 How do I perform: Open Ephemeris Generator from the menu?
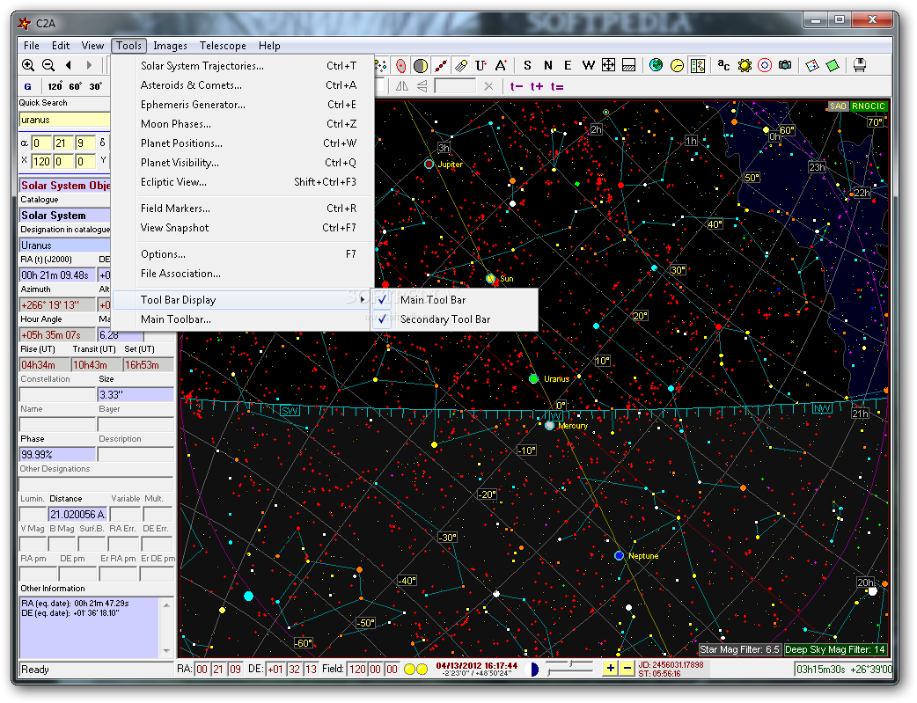[242, 105]
